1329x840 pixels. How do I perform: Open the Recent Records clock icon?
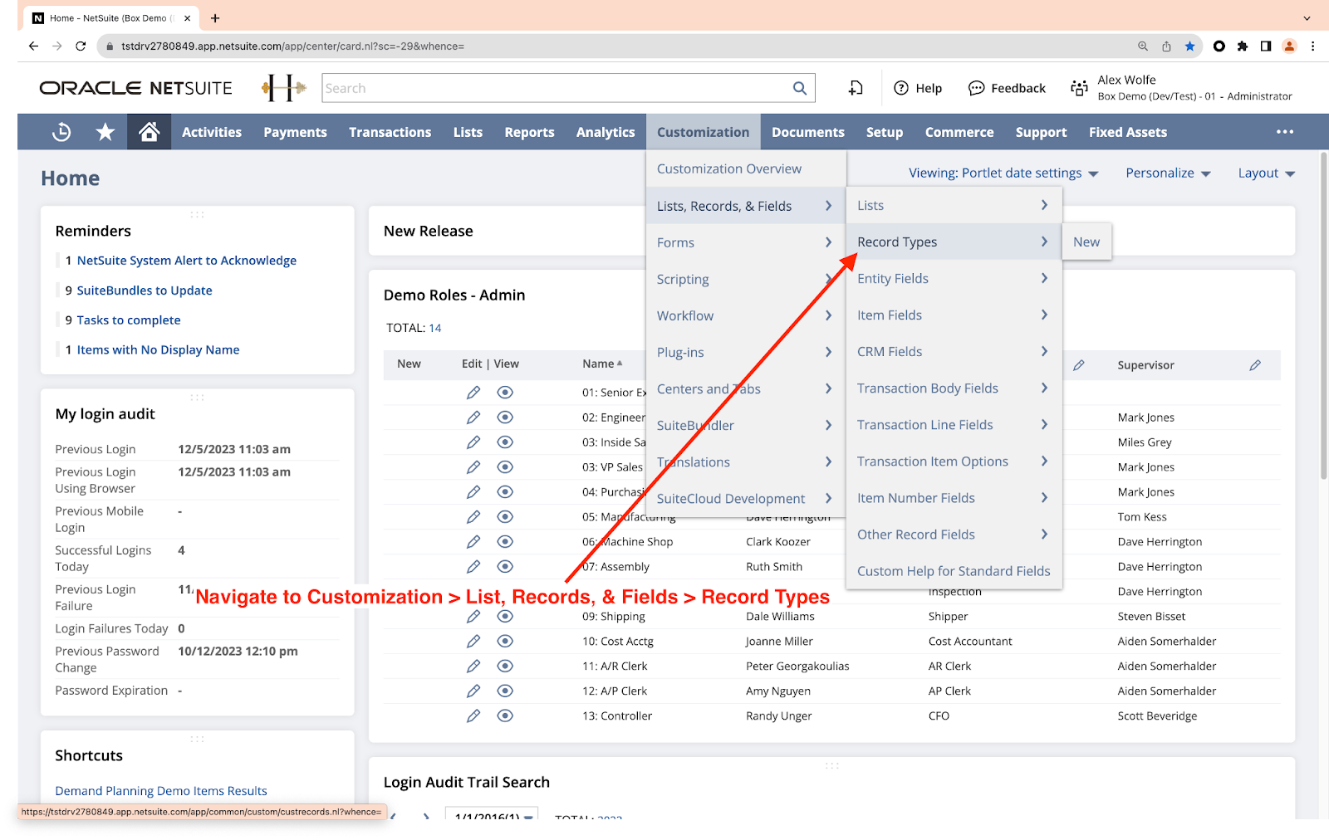coord(61,132)
